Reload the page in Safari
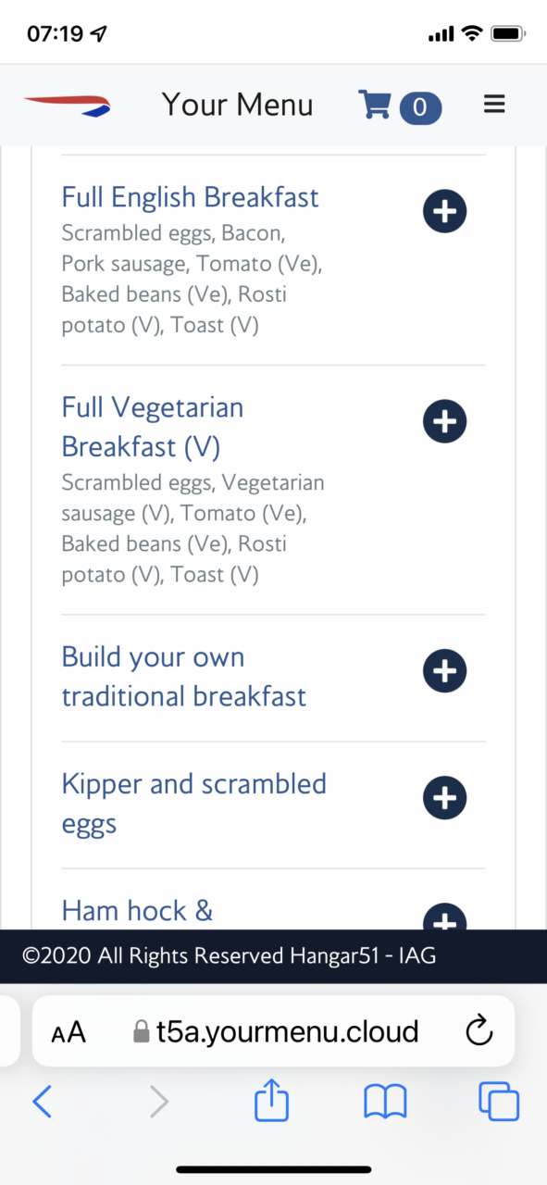The width and height of the screenshot is (547, 1185). coord(479,1031)
